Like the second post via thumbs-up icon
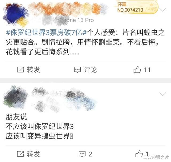 [139, 154]
